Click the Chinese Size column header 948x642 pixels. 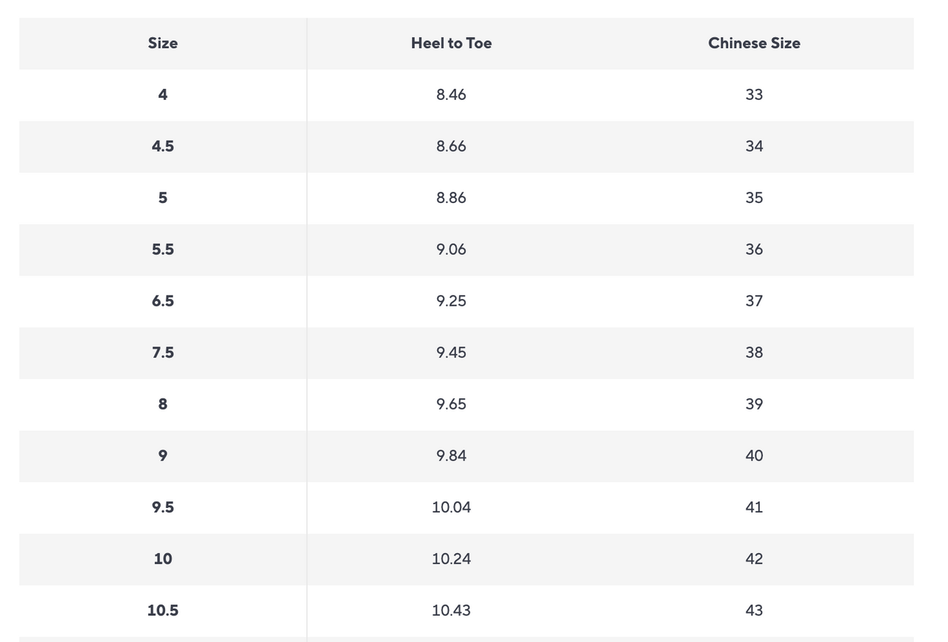click(754, 43)
